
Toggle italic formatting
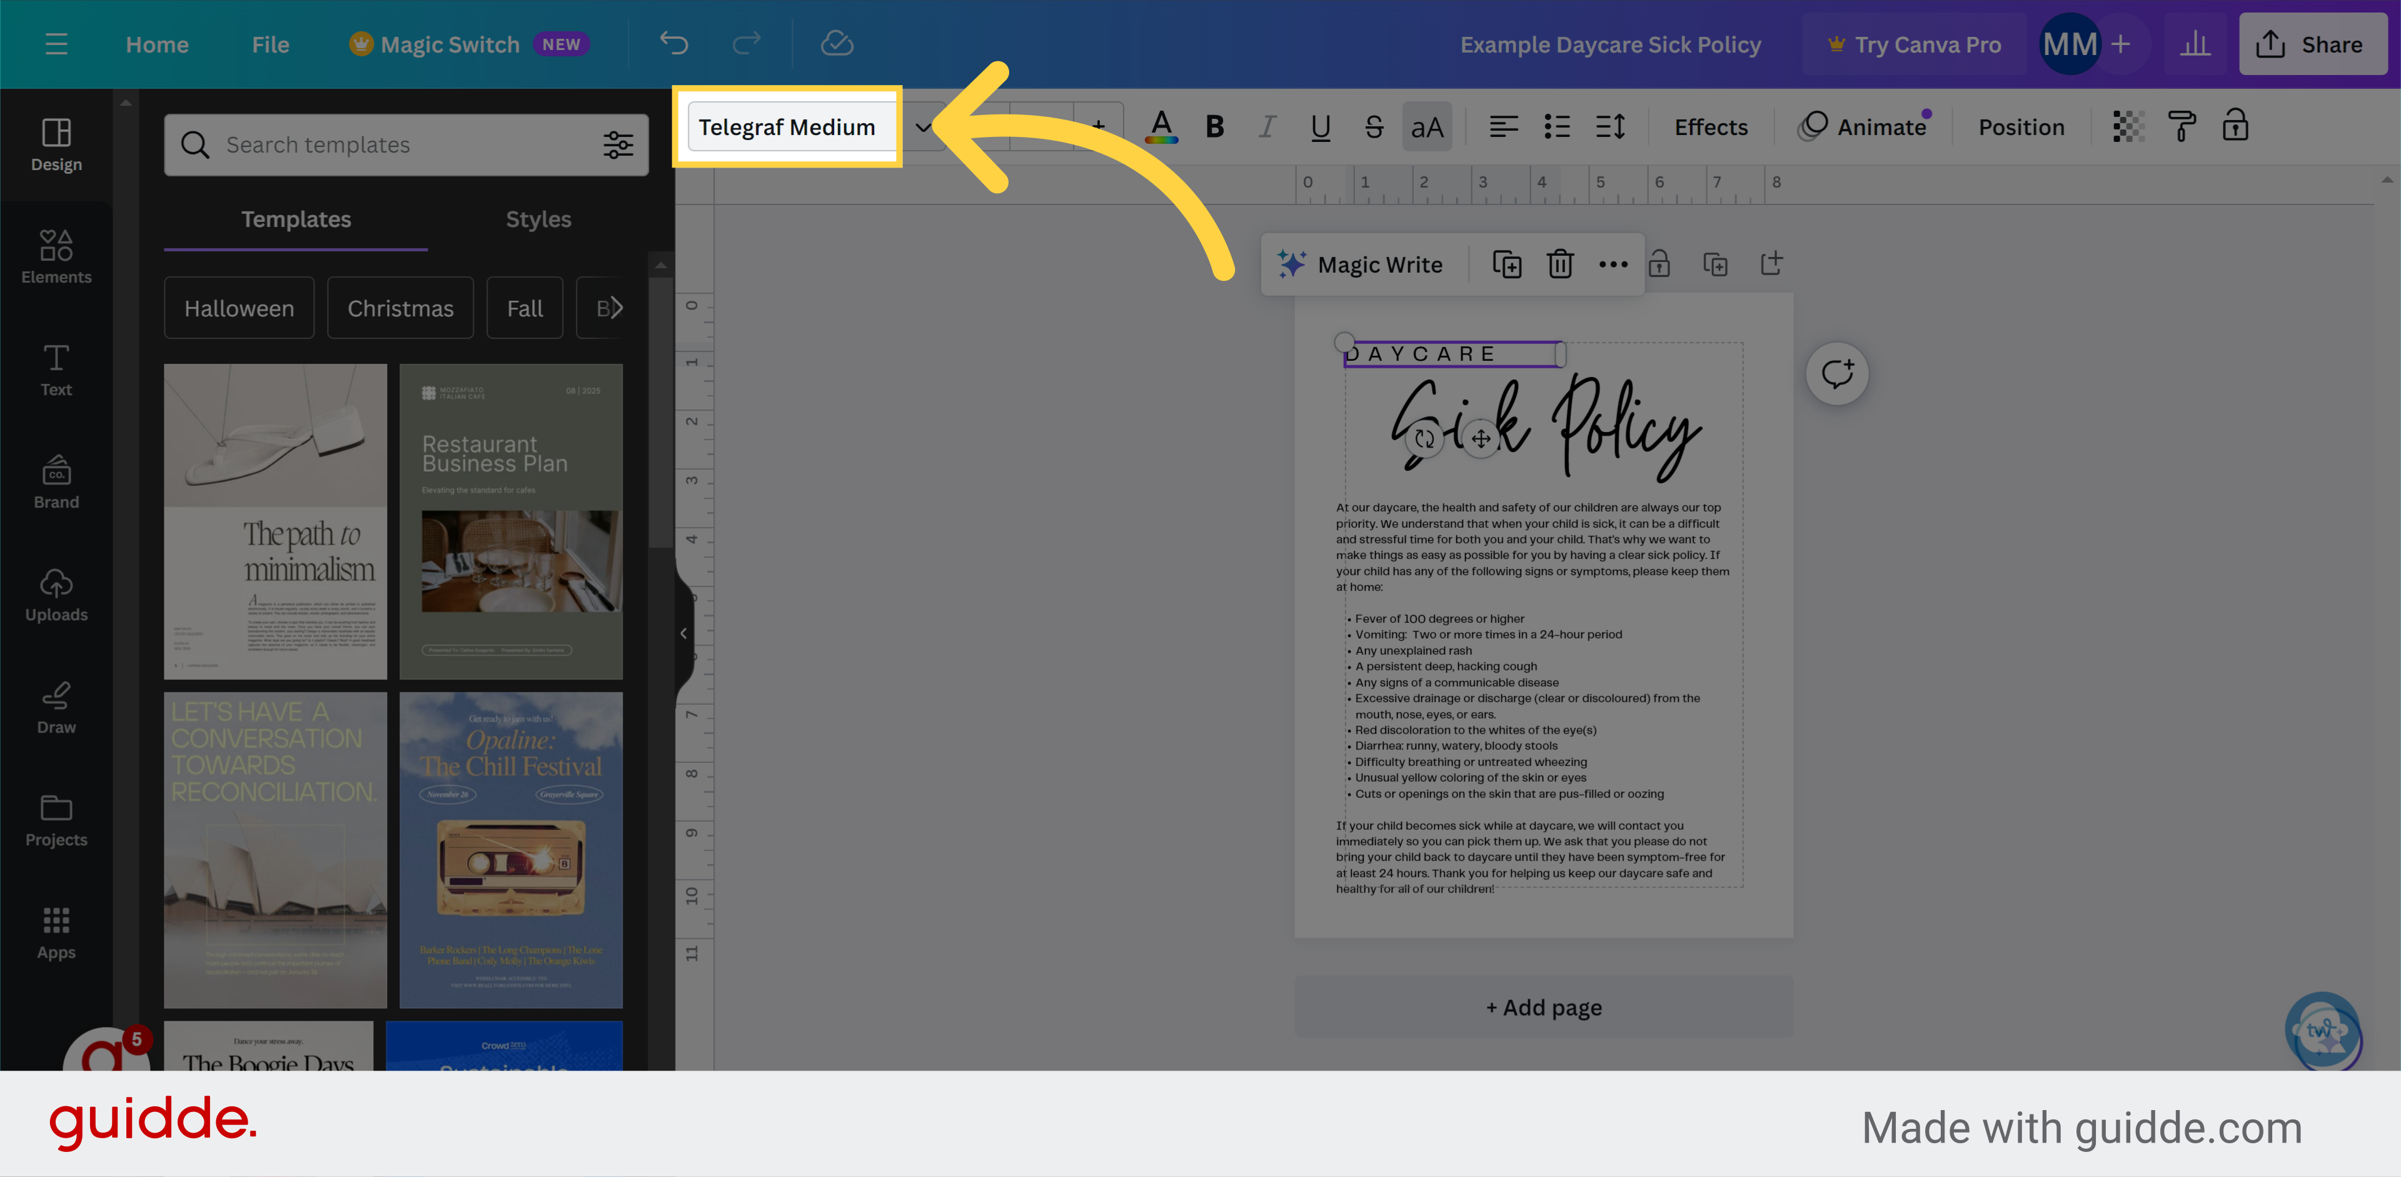coord(1267,127)
